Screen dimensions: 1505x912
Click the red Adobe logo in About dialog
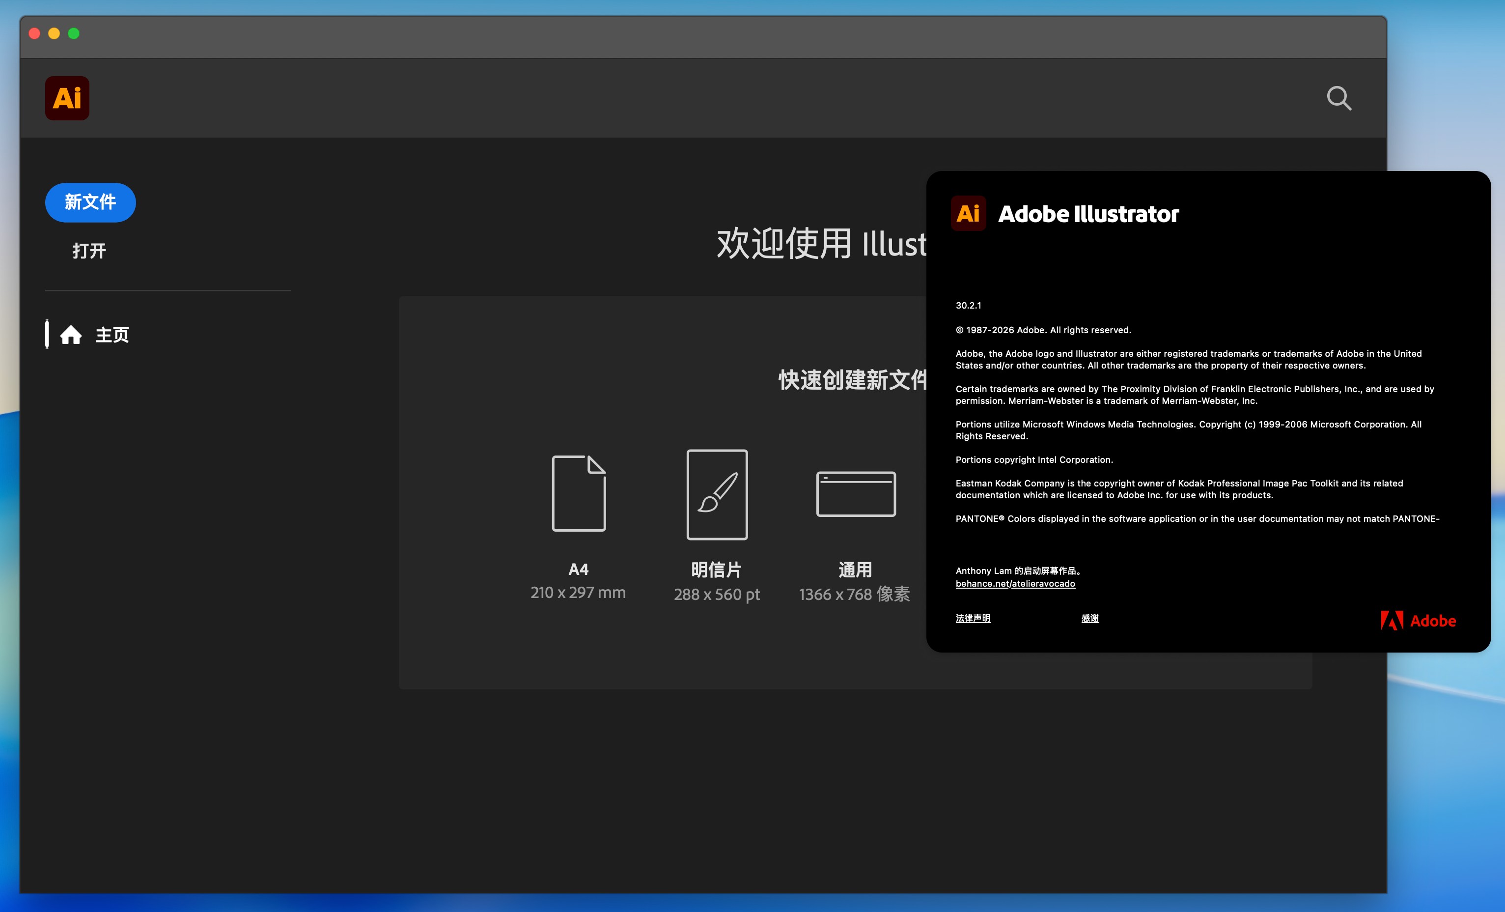tap(1418, 621)
